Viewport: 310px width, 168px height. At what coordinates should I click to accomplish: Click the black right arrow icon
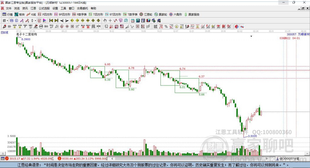click(x=67, y=21)
